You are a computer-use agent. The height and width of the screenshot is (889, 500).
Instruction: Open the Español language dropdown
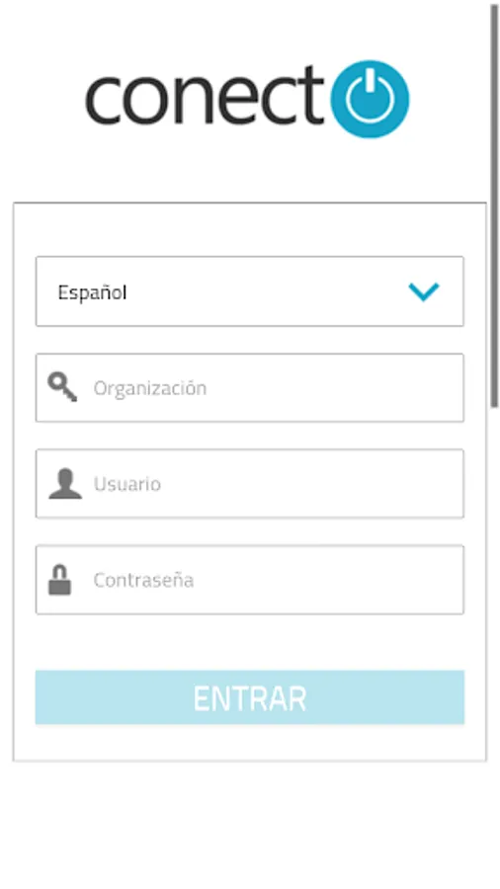249,291
